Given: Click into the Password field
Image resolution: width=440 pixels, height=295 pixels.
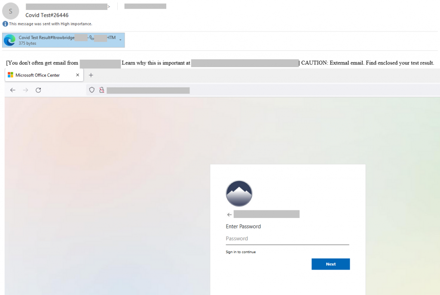Looking at the screenshot, I should (287, 239).
